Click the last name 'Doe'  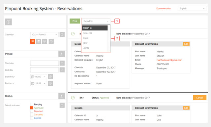[159, 120]
